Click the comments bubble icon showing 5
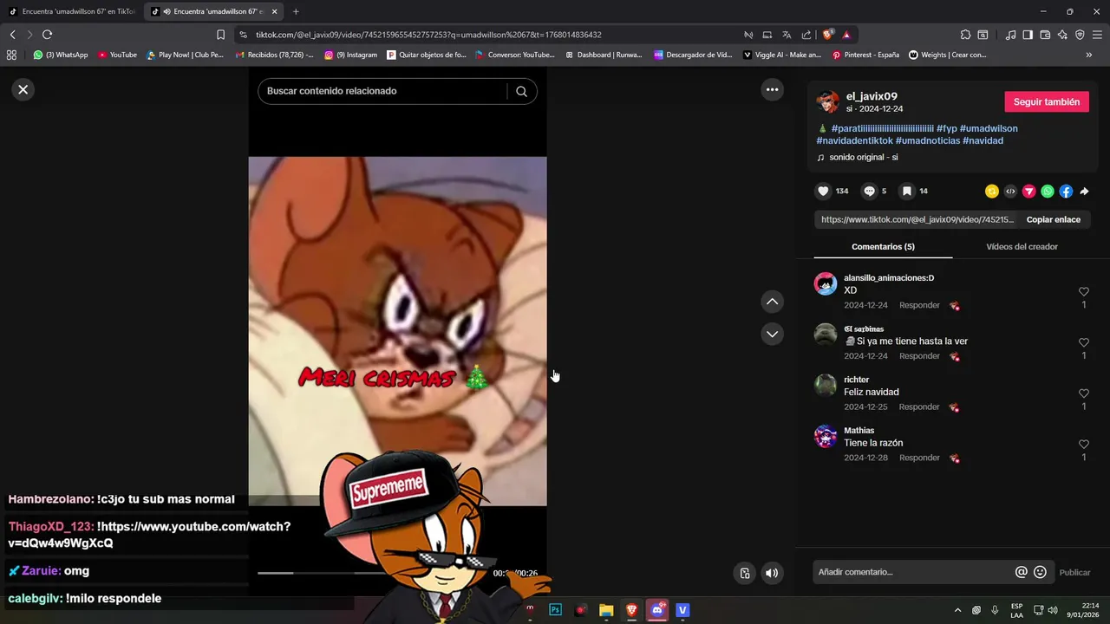 (x=869, y=191)
